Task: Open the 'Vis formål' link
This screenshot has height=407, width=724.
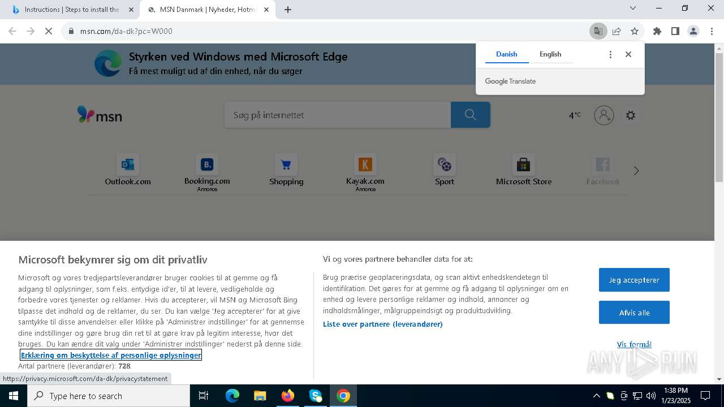Action: [x=634, y=344]
